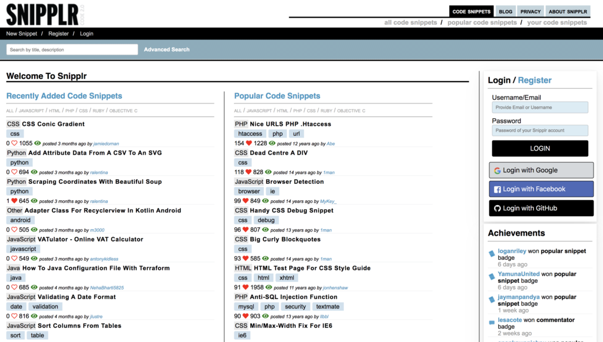
Task: Select the htaccess tag
Action: coord(250,134)
